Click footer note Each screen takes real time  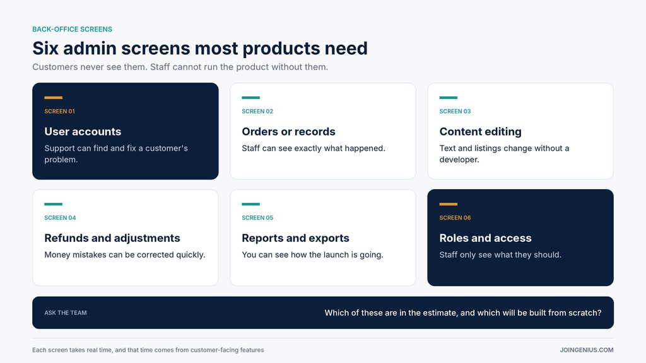pos(148,350)
